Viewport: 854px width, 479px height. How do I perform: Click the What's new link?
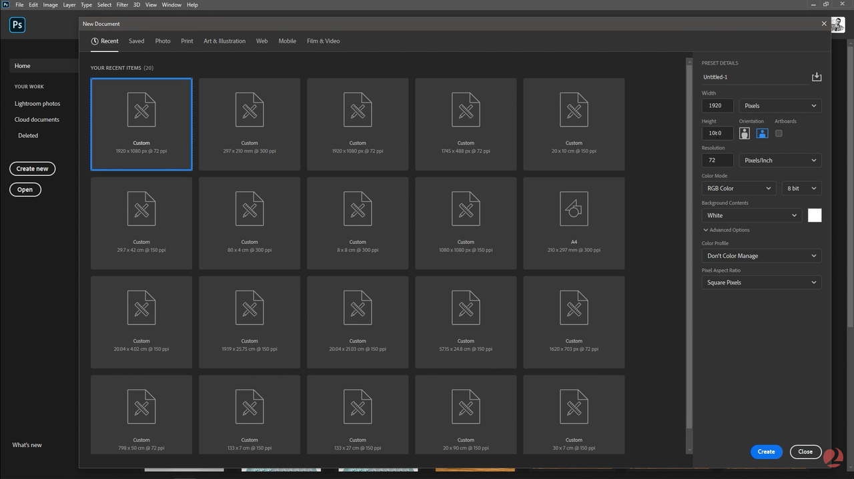click(27, 445)
